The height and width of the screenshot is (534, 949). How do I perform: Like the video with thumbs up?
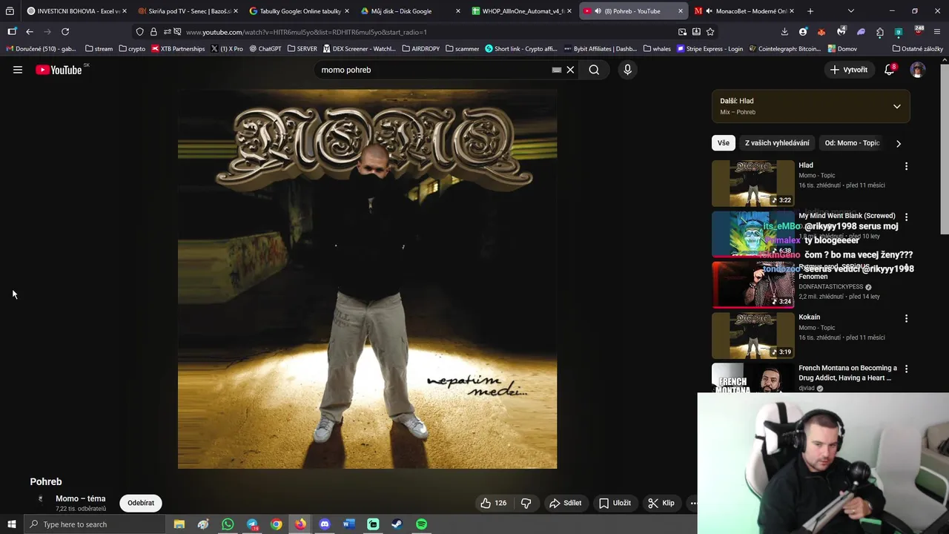(x=494, y=503)
